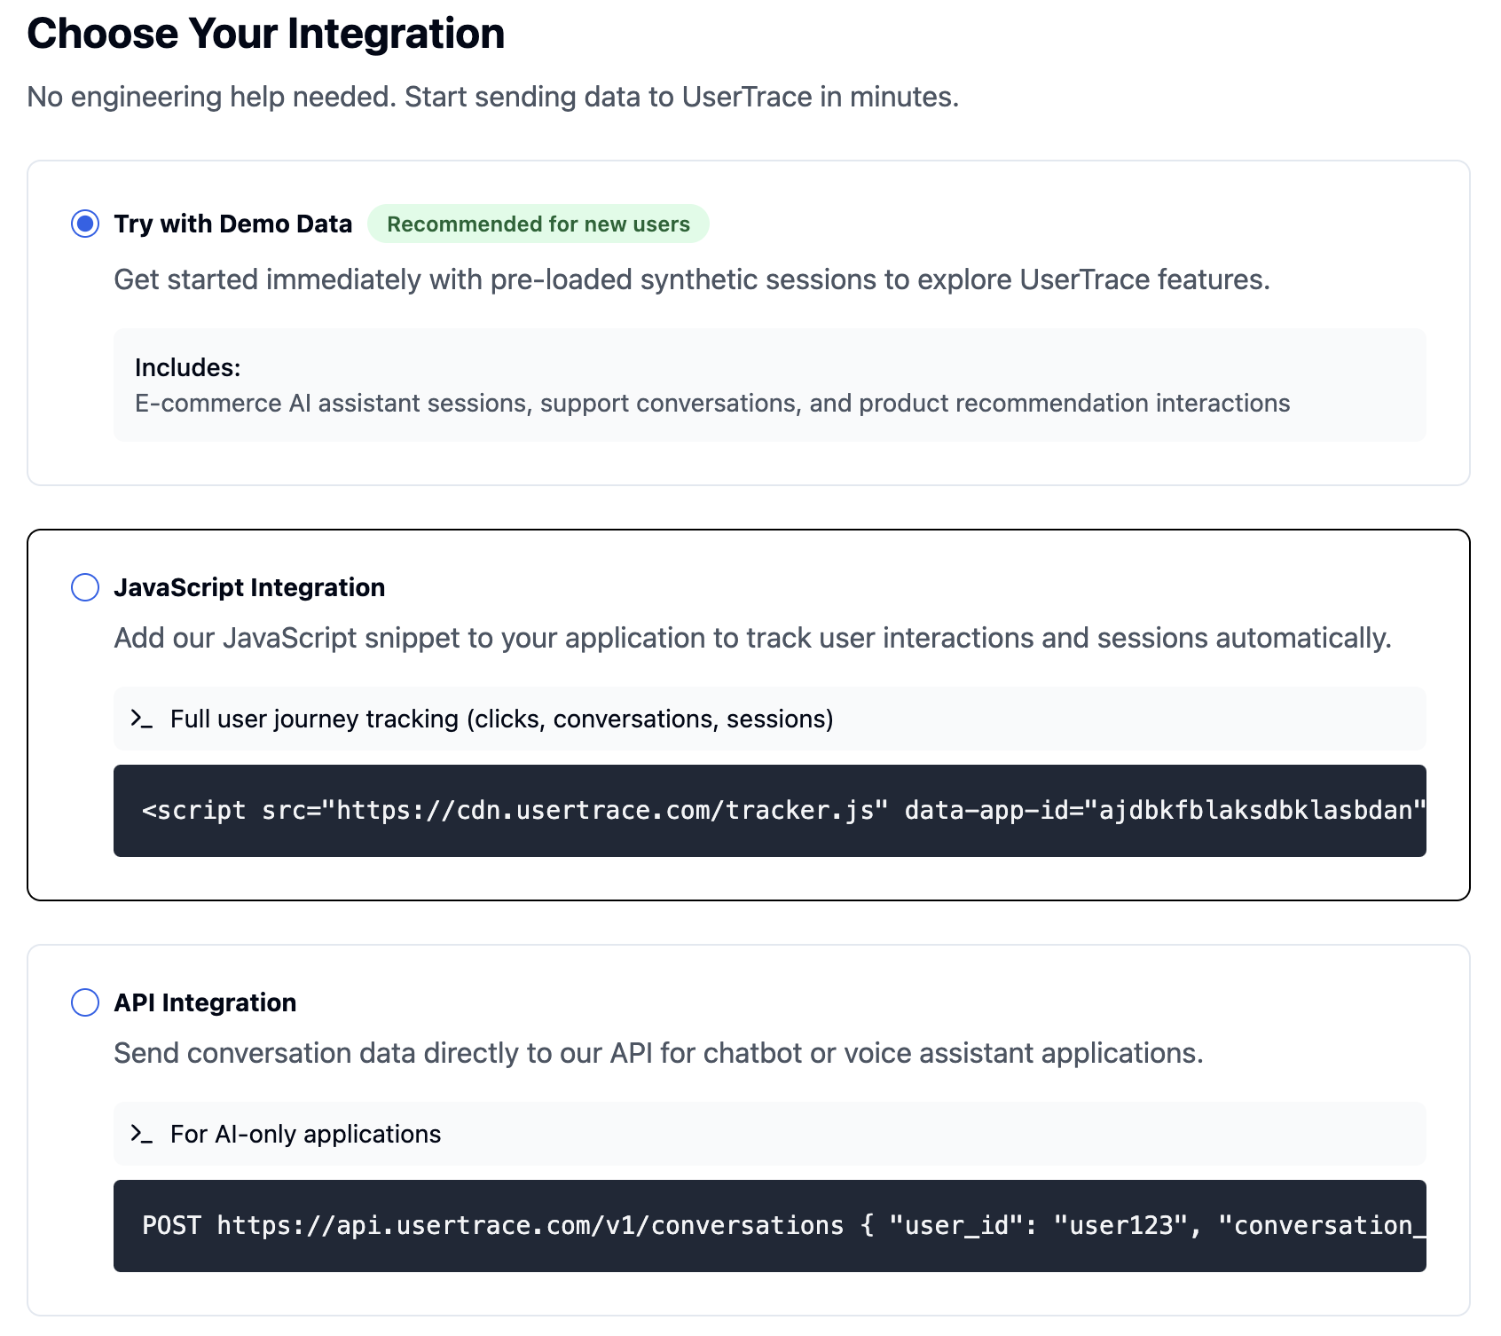The height and width of the screenshot is (1336, 1501).
Task: Click the Add our JavaScript snippet description
Action: (x=752, y=638)
